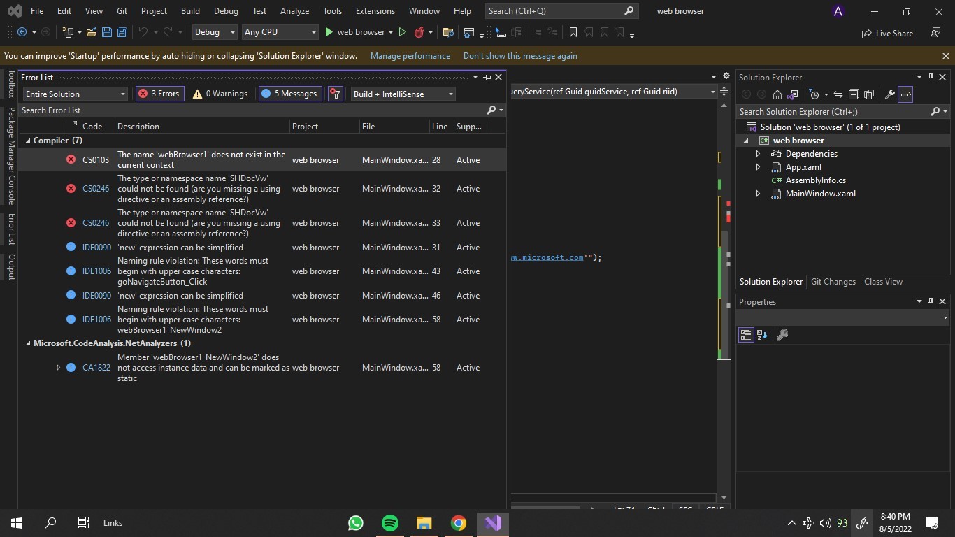
Task: Click Alphabetical sort icon in Properties panel
Action: (x=762, y=335)
